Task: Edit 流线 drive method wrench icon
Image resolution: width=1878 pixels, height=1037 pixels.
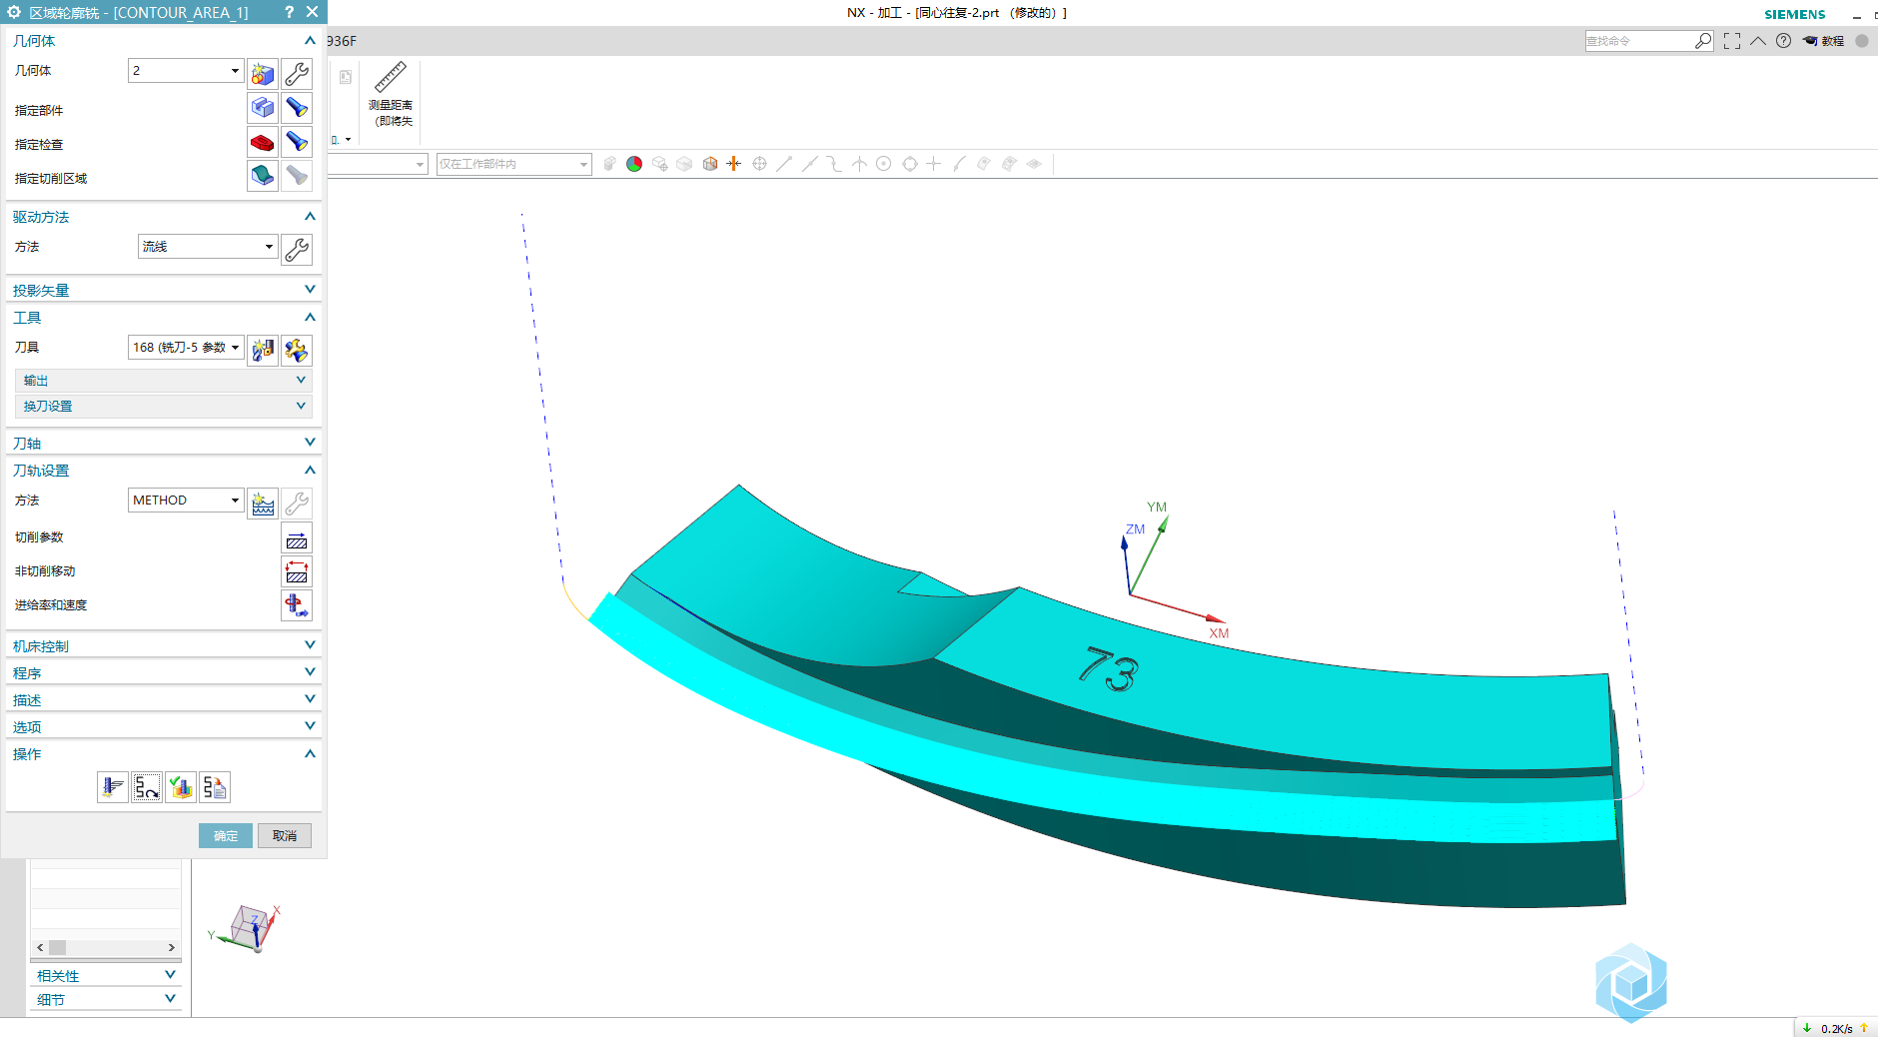Action: tap(297, 249)
